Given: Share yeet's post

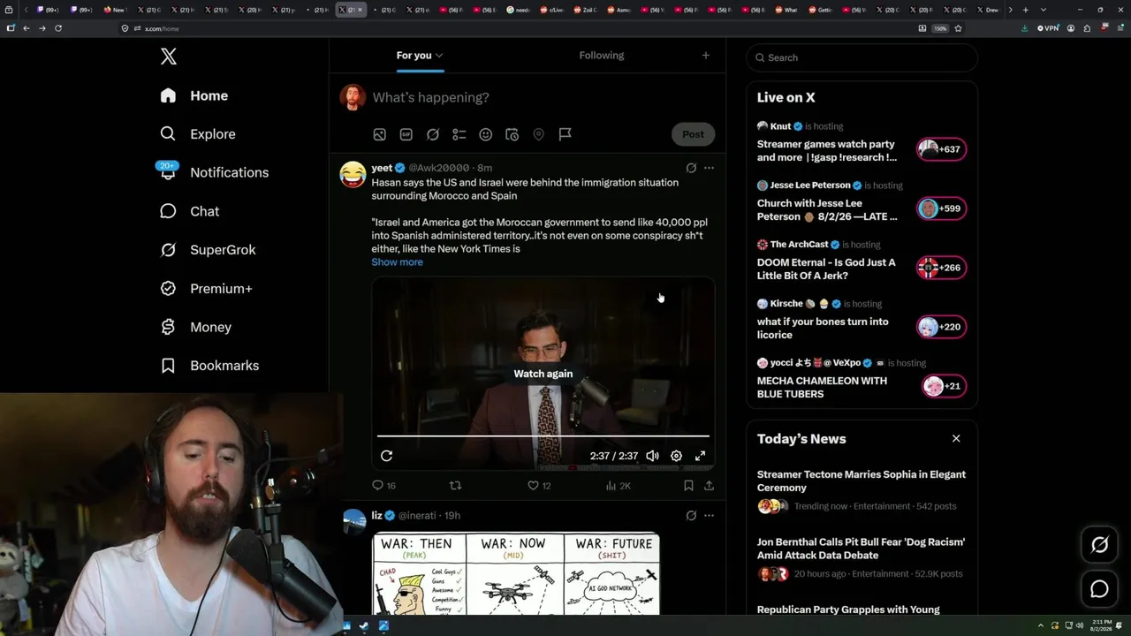Looking at the screenshot, I should pyautogui.click(x=709, y=486).
